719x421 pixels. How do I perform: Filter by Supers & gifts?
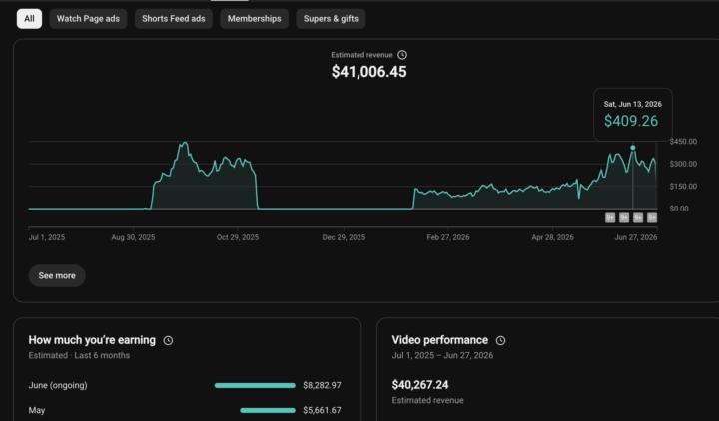click(x=331, y=19)
